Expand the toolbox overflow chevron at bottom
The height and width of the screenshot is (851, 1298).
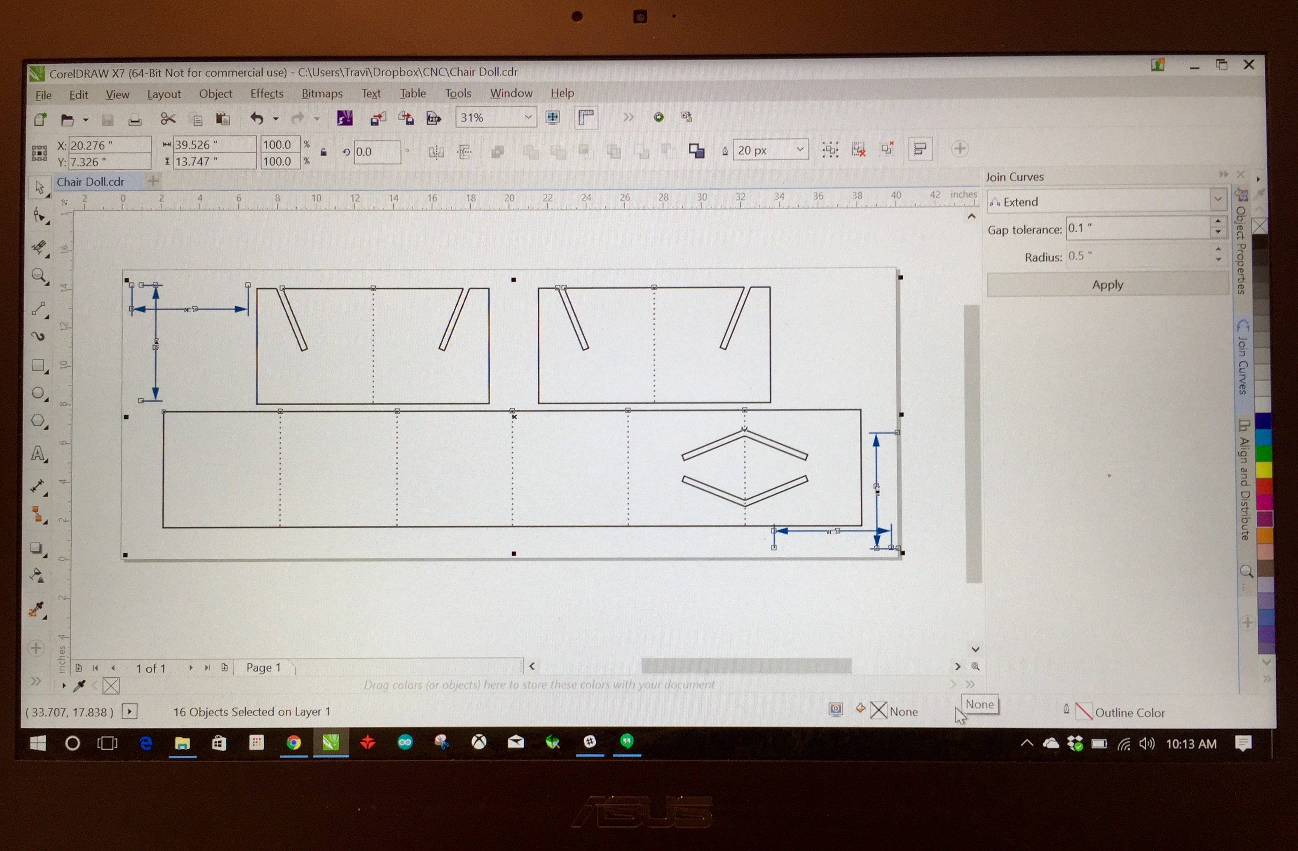pyautogui.click(x=36, y=681)
